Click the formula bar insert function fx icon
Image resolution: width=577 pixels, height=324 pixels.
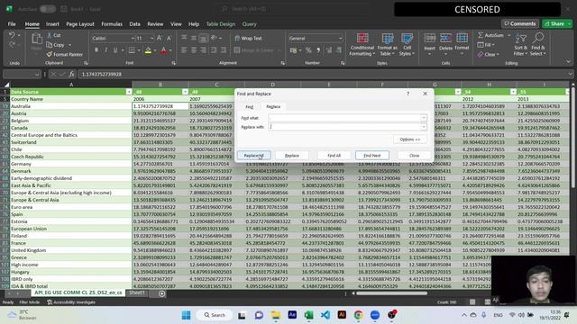(x=71, y=74)
